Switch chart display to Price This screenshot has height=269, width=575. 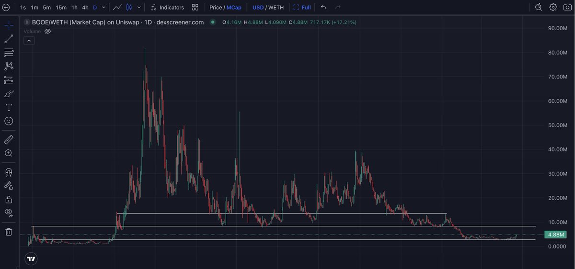point(216,8)
